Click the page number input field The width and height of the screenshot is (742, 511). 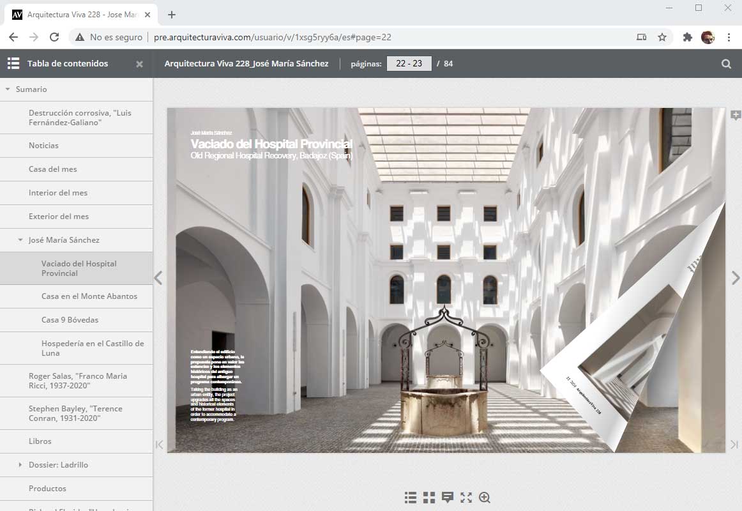click(409, 64)
